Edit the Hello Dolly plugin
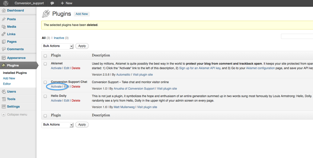 [x=66, y=101]
